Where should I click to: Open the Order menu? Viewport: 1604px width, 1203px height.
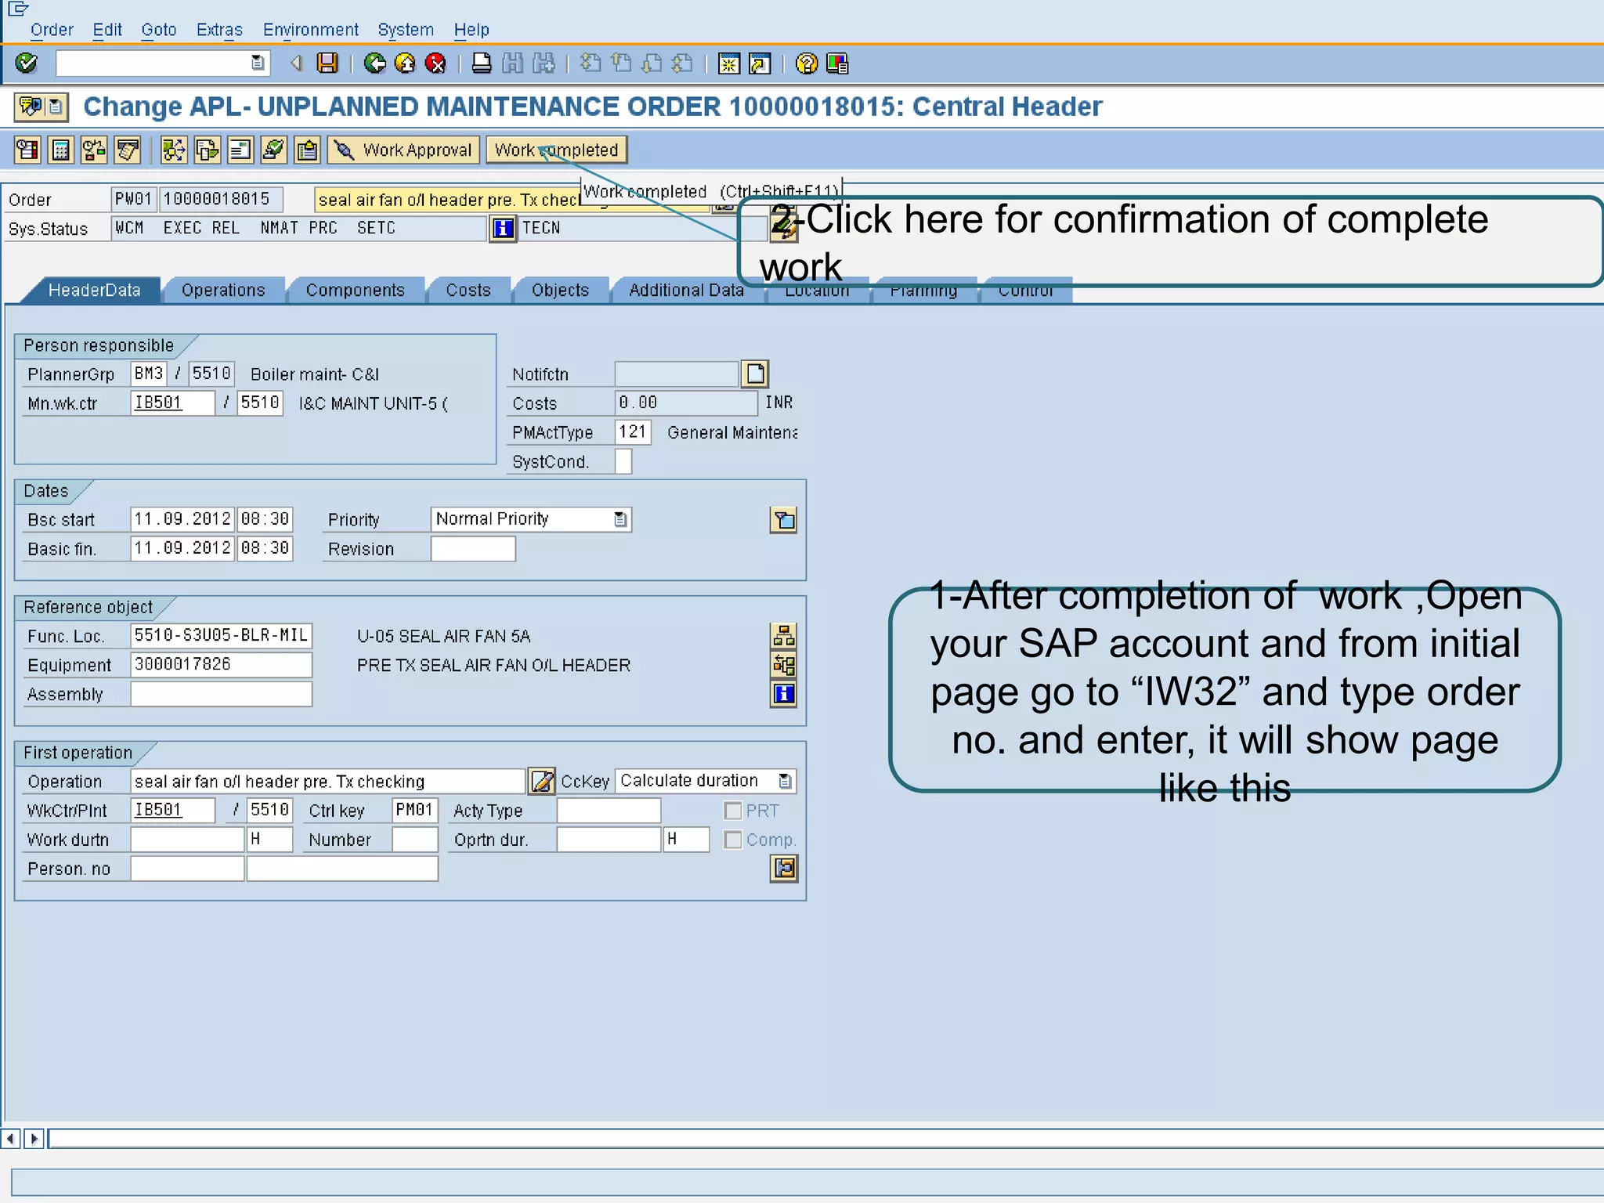click(52, 30)
